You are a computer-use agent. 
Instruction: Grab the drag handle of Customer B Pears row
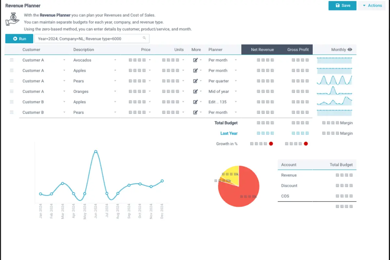click(x=12, y=112)
